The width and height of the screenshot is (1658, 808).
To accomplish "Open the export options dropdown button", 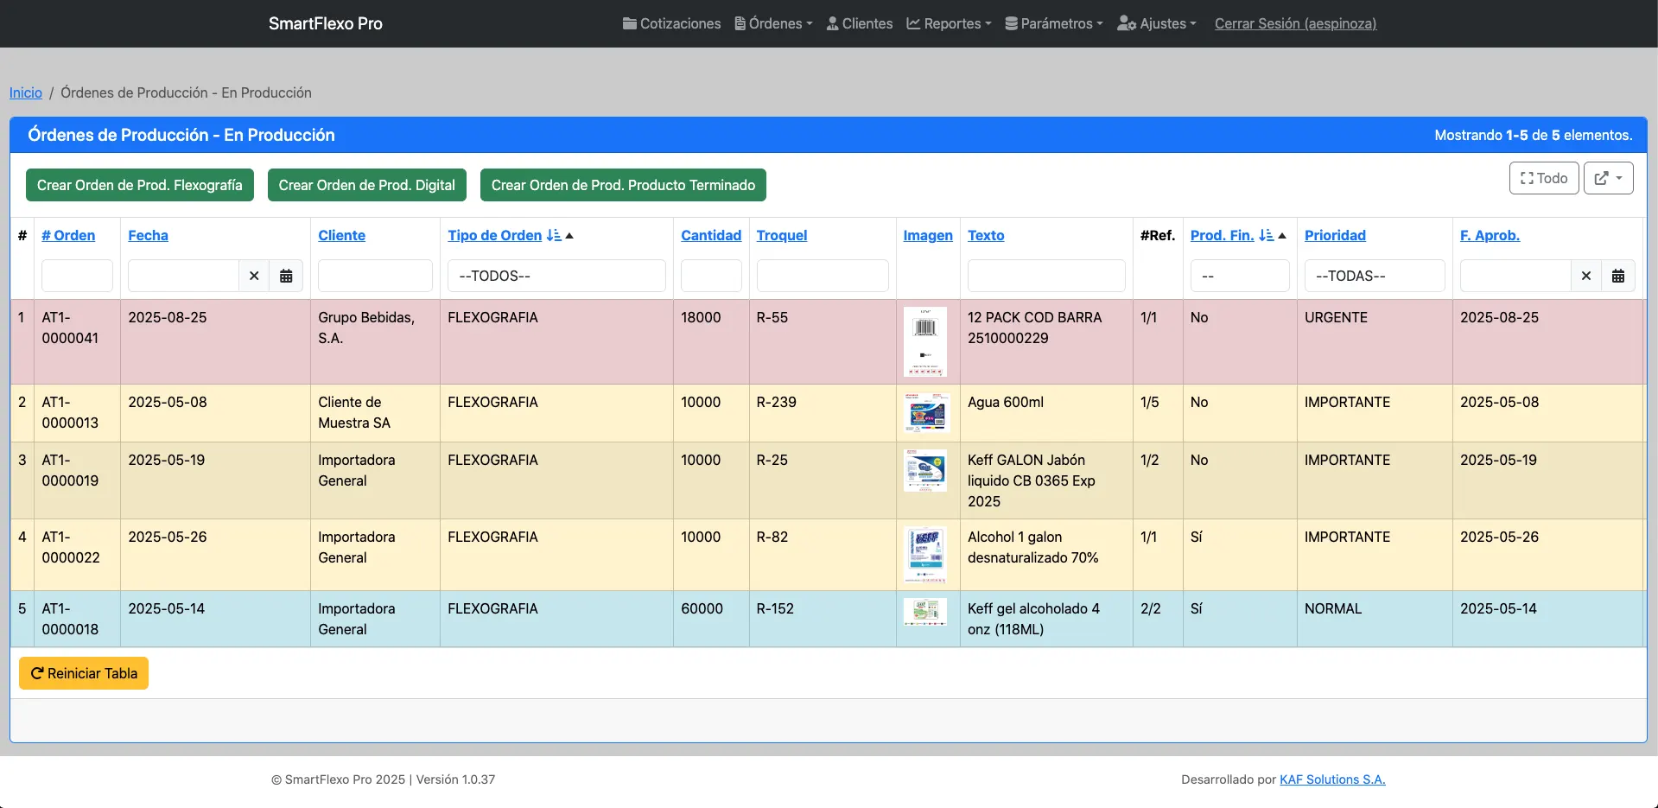I will [x=1608, y=178].
